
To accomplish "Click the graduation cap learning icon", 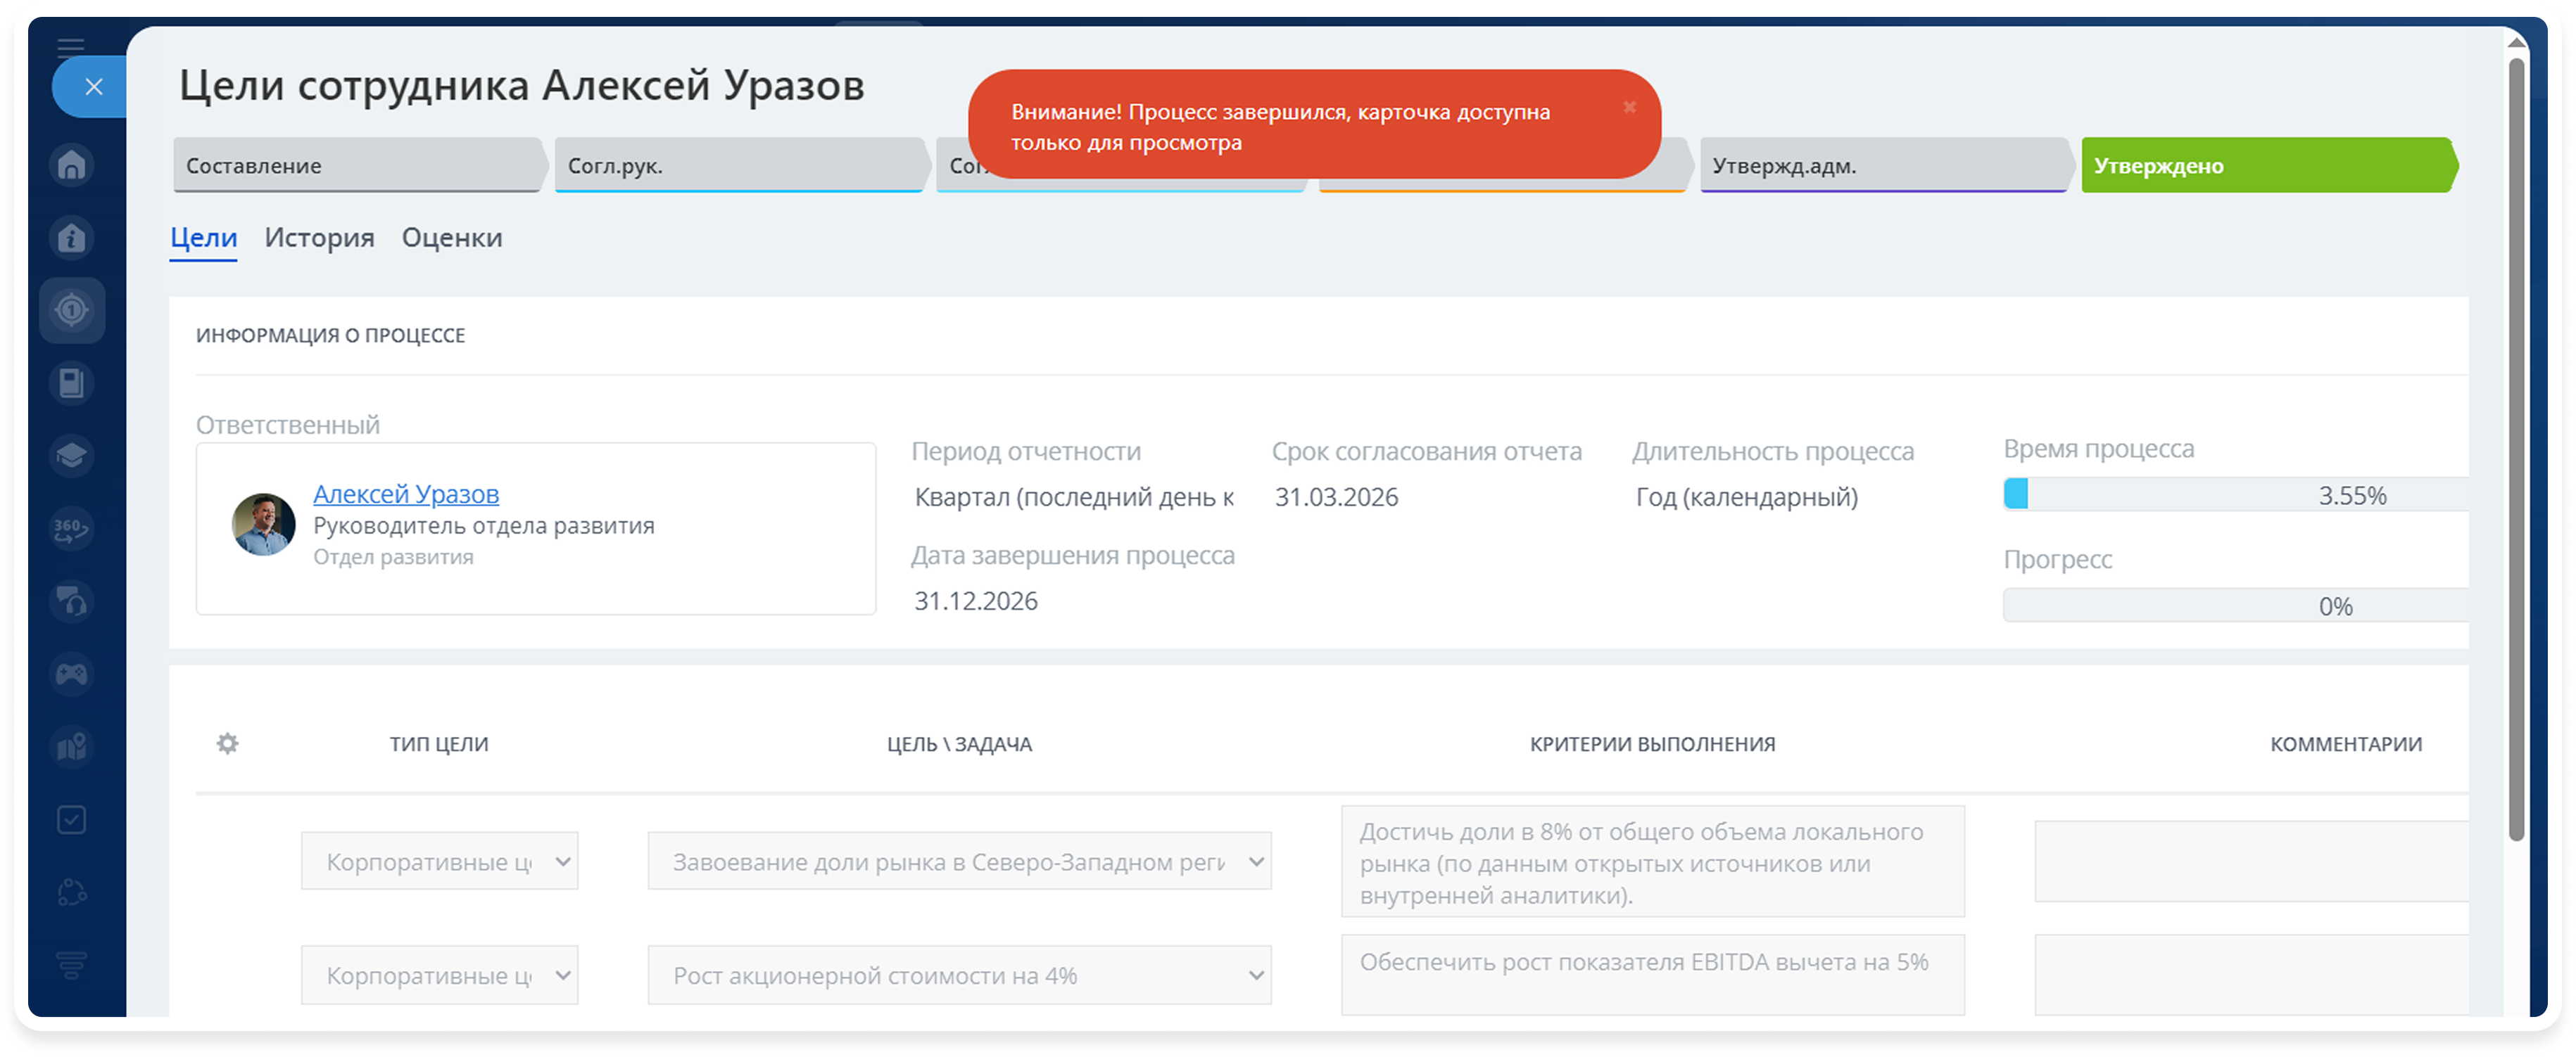I will click(72, 456).
